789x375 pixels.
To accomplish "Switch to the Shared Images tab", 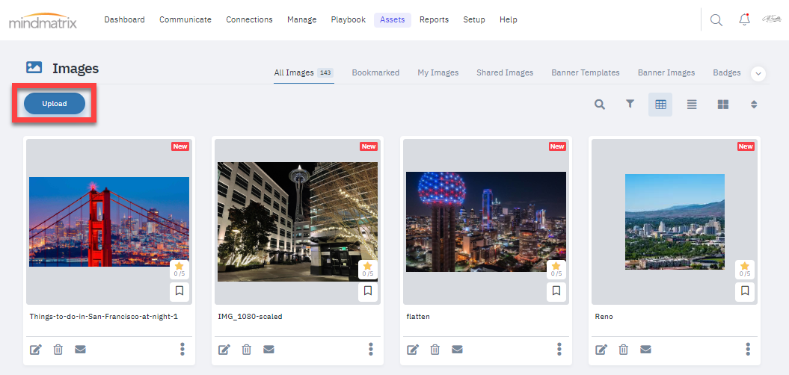I will click(x=505, y=73).
